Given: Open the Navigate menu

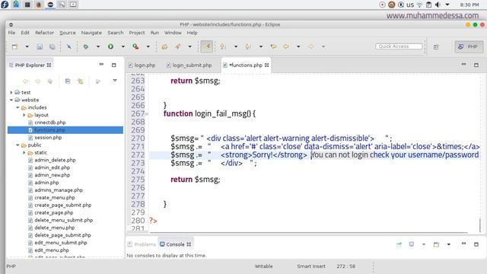Looking at the screenshot, I should click(91, 33).
